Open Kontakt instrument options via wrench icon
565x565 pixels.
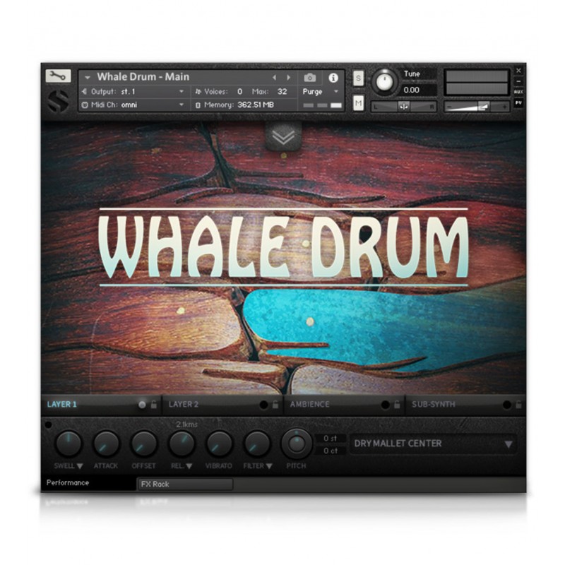click(x=58, y=75)
